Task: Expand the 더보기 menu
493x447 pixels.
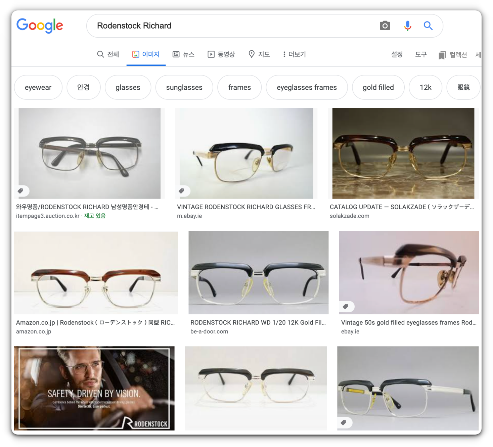Action: click(294, 54)
